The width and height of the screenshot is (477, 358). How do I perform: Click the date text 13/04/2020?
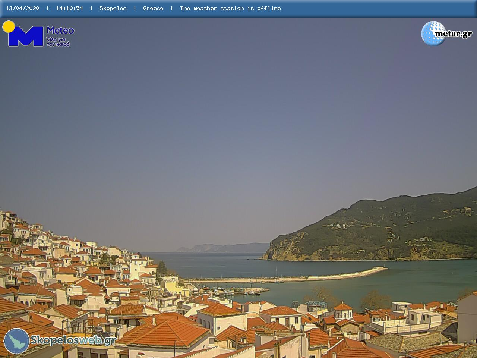point(22,8)
